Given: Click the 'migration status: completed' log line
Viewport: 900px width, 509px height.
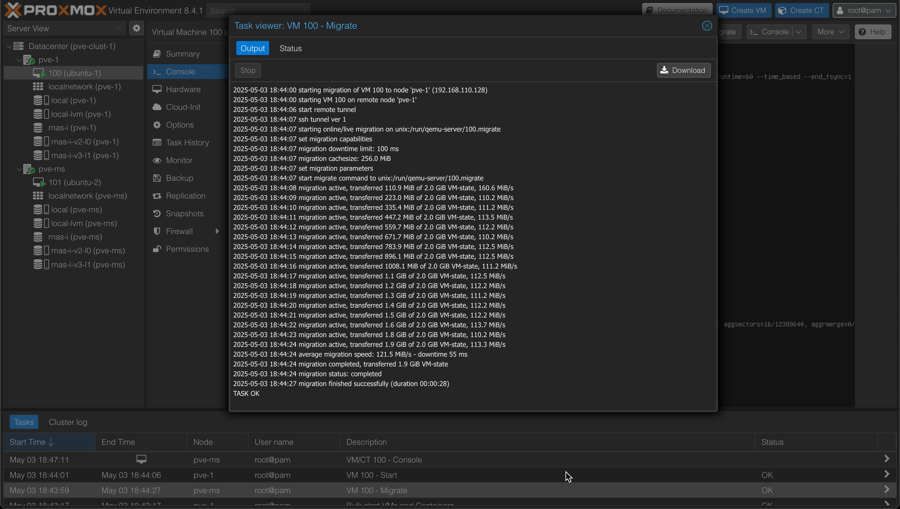Looking at the screenshot, I should (x=307, y=374).
